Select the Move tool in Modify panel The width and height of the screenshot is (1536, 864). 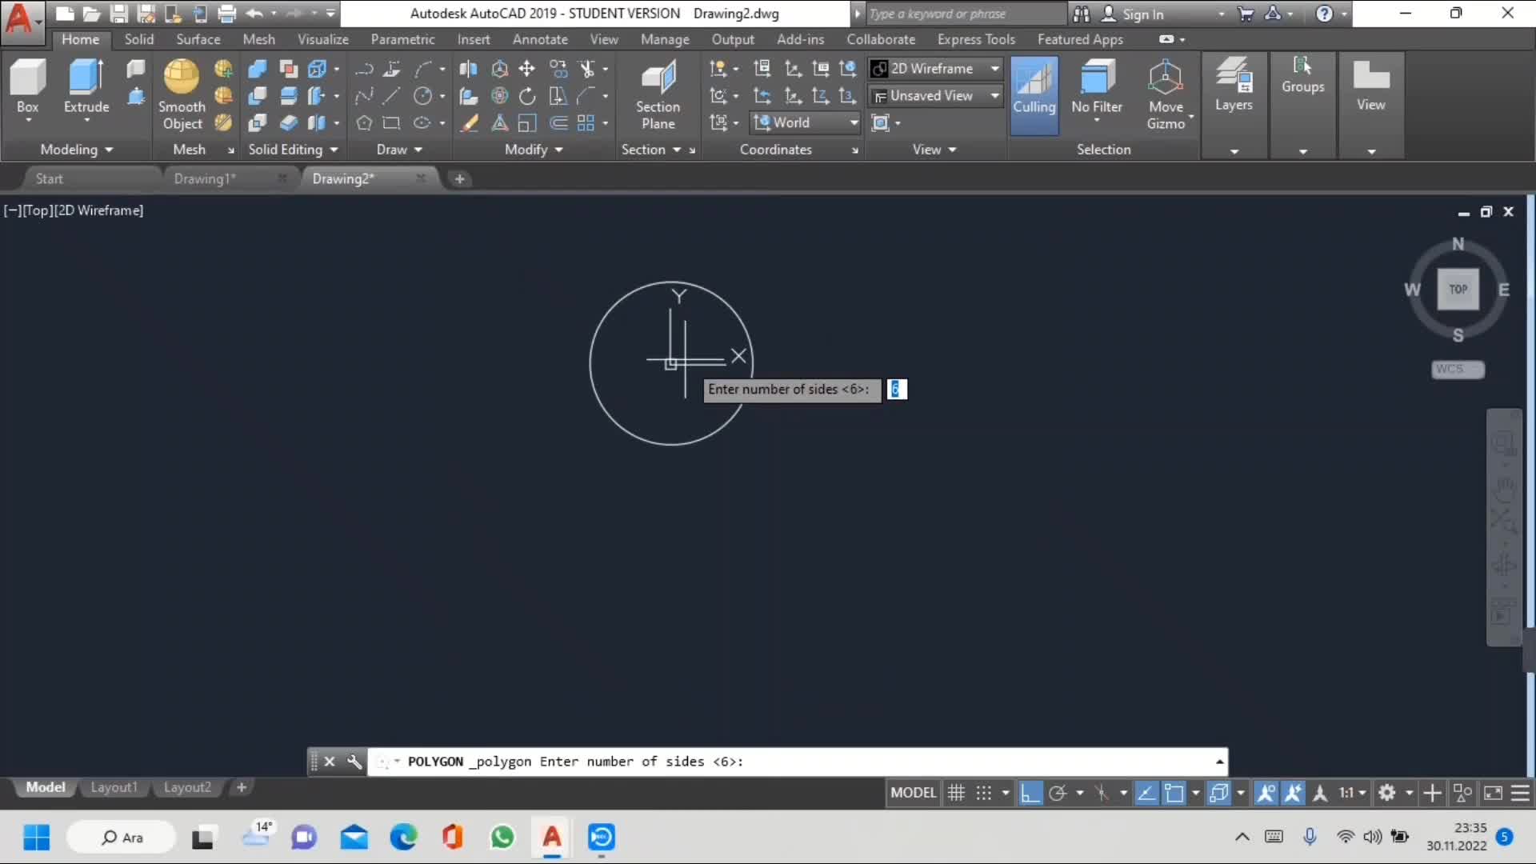point(526,69)
